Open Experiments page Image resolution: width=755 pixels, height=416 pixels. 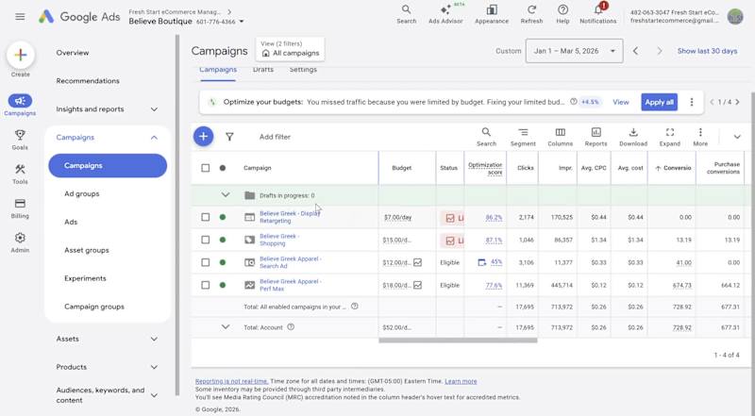[x=85, y=278]
